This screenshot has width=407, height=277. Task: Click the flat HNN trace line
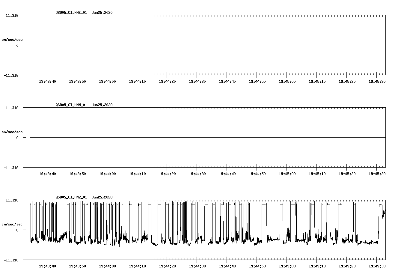point(208,137)
